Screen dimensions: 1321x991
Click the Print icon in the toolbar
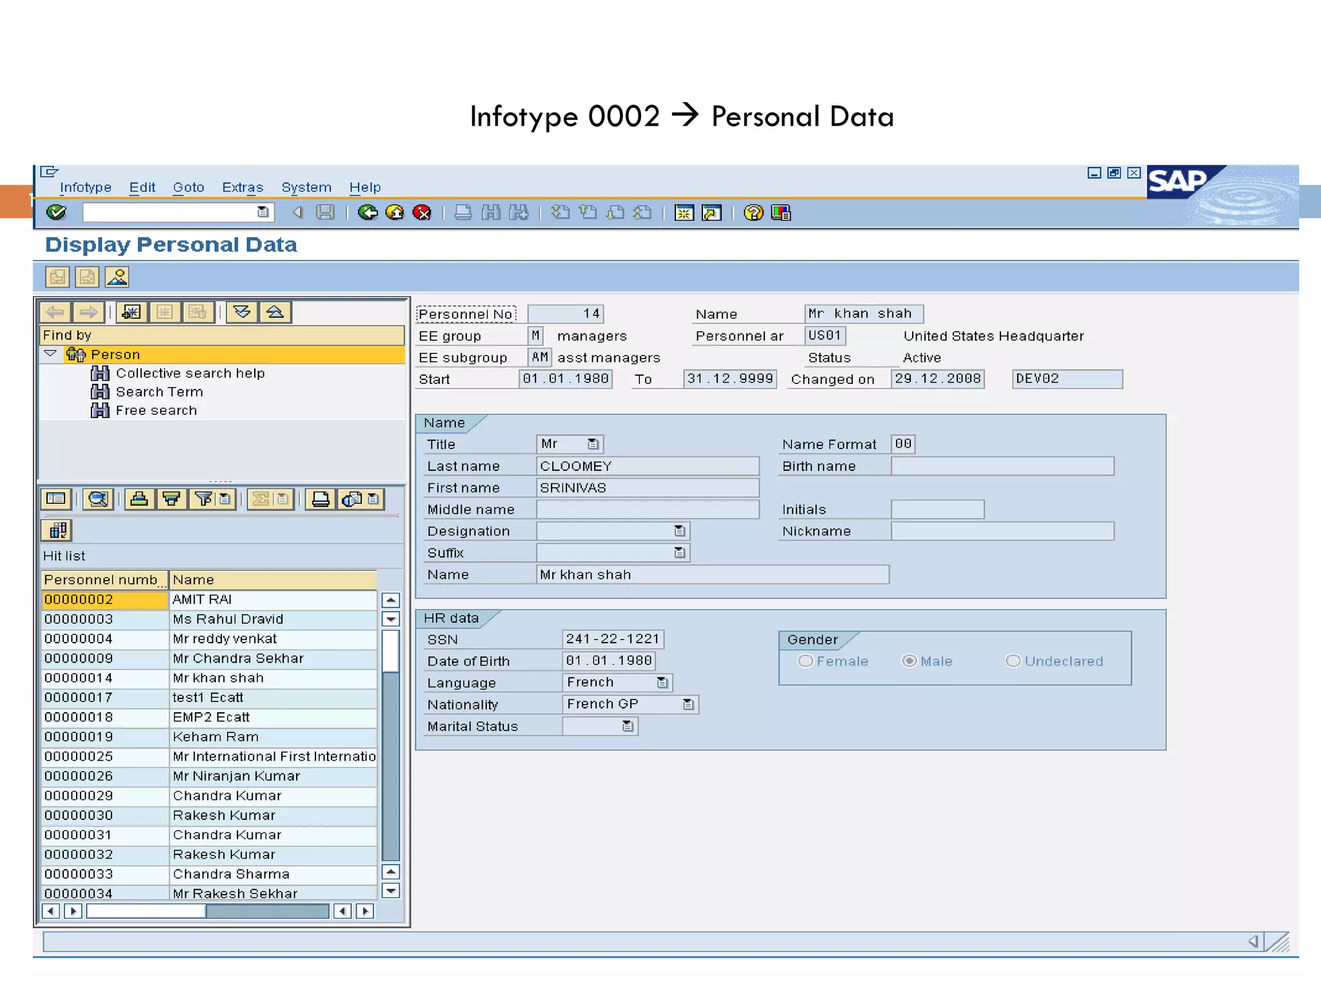[x=463, y=212]
